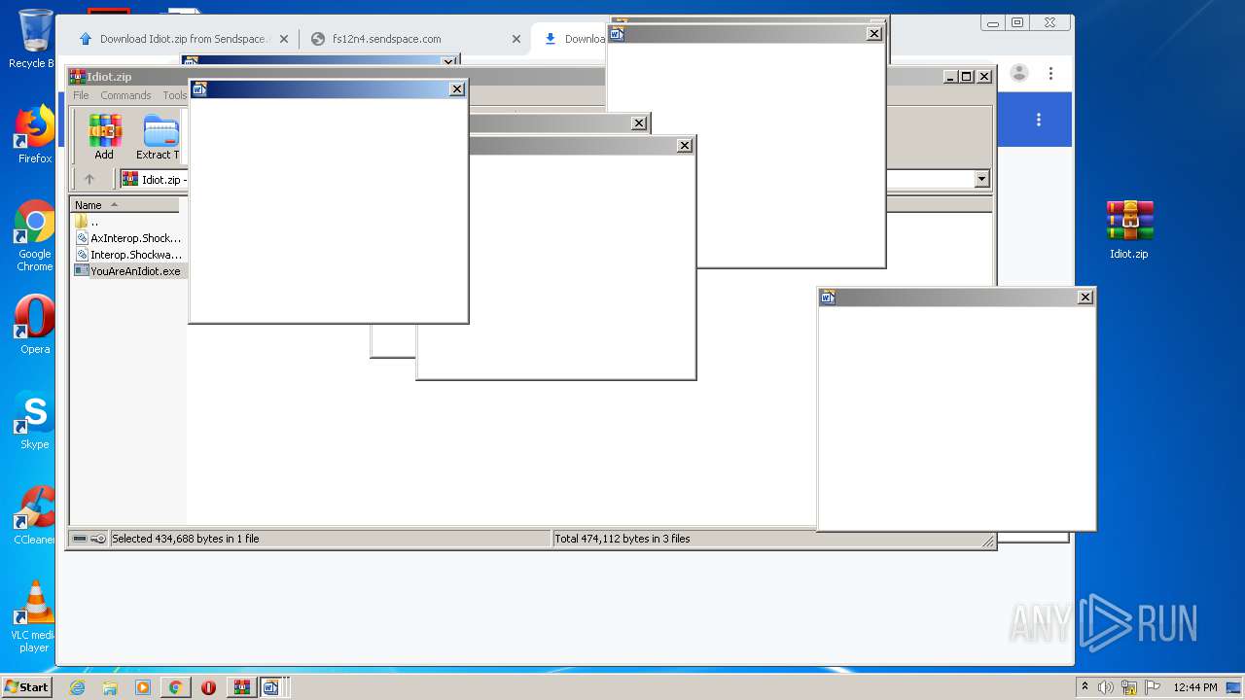Click the WinRAR resize grip corner
The width and height of the screenshot is (1245, 700).
[x=988, y=542]
